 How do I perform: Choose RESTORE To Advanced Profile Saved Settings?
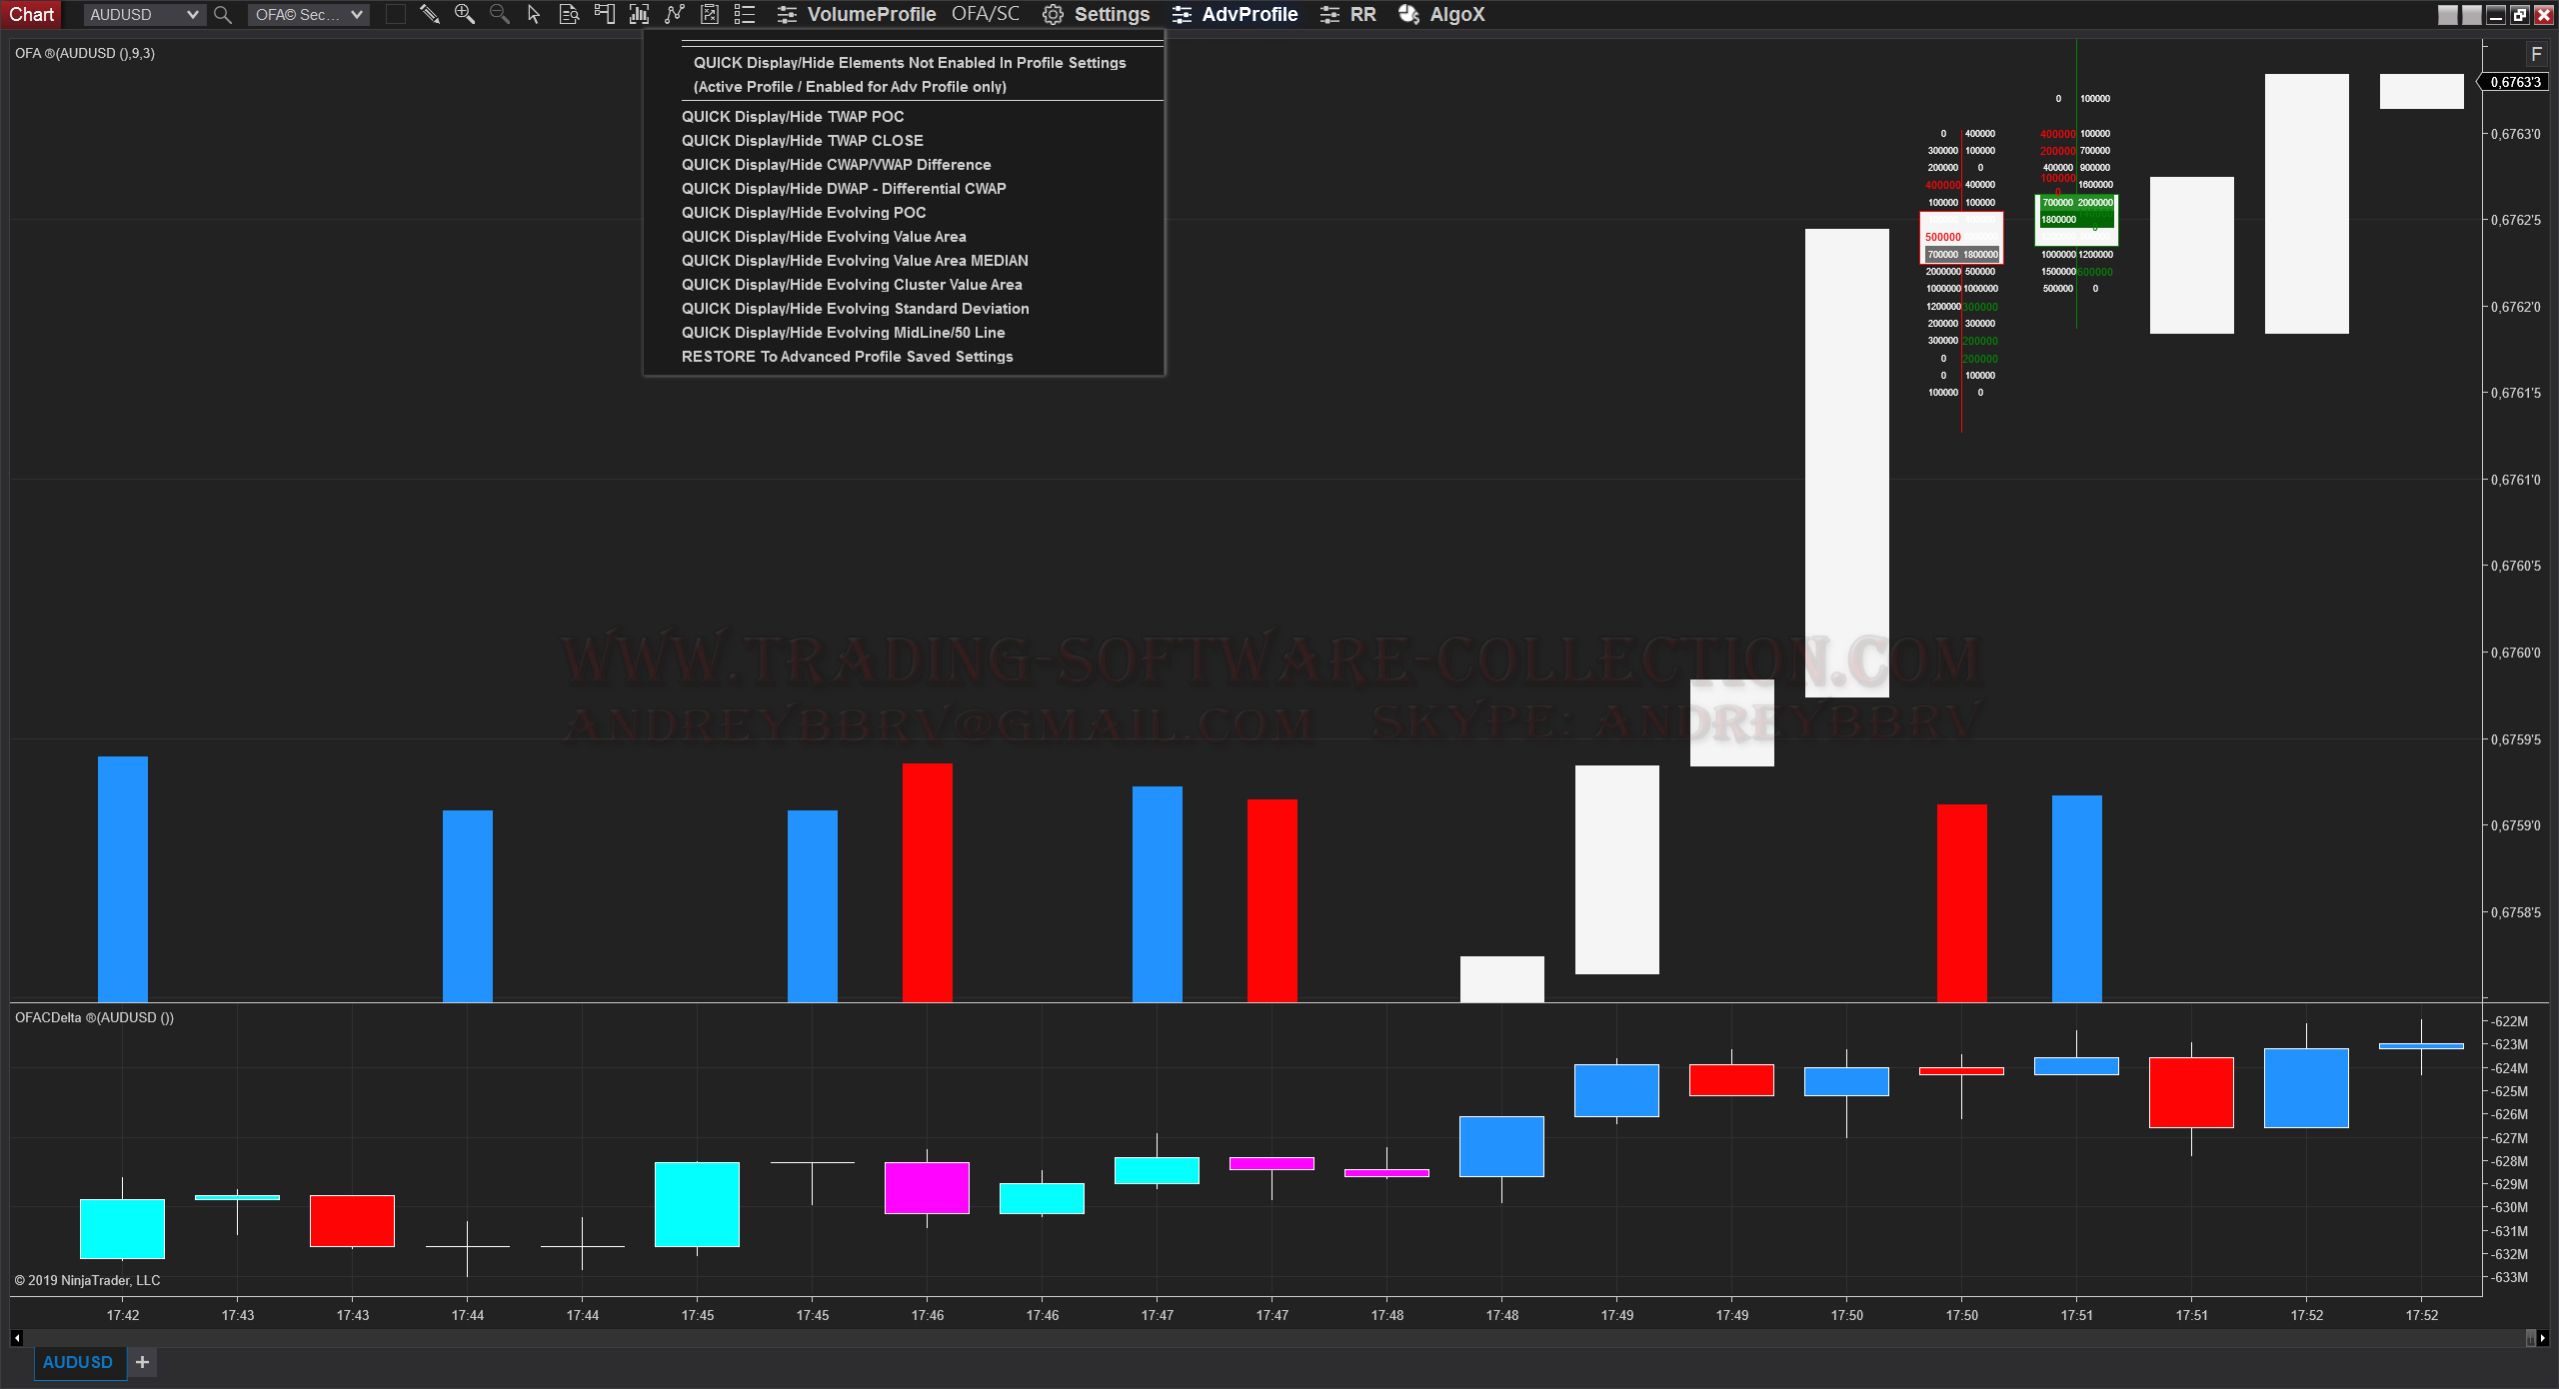847,357
